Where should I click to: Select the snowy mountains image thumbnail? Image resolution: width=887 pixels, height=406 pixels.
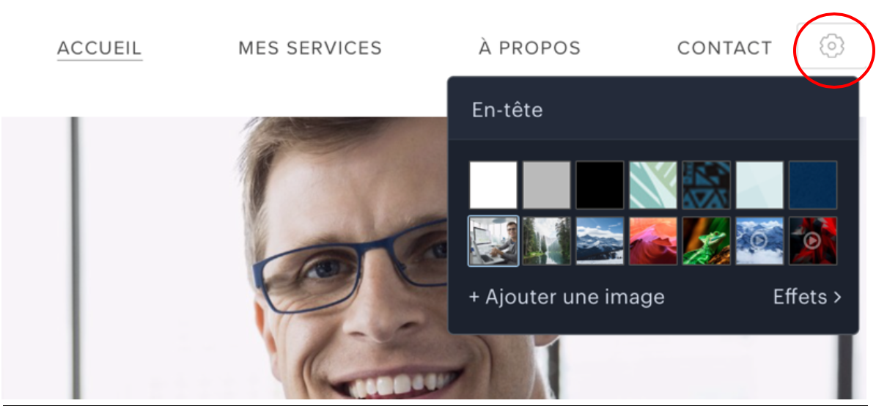point(600,240)
